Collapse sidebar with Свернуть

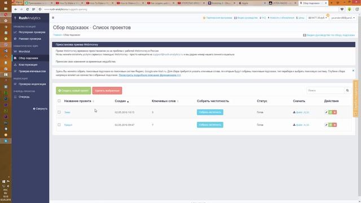point(40,109)
